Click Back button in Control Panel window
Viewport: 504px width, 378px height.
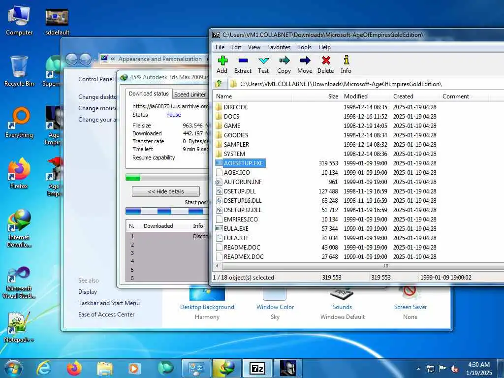point(72,59)
